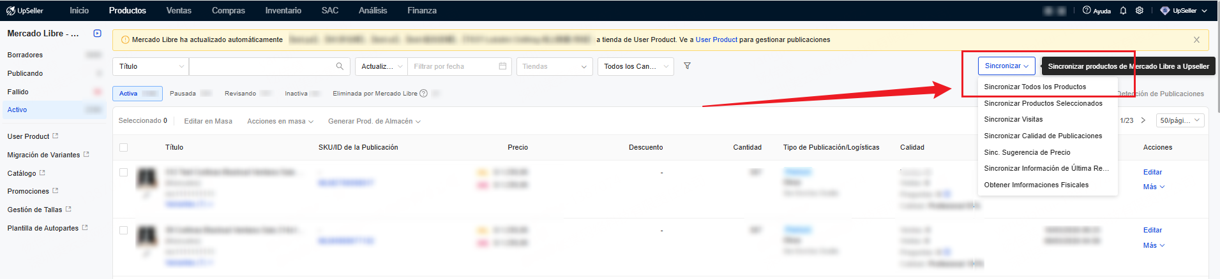Go to next page arrow
Image resolution: width=1220 pixels, height=279 pixels.
click(1143, 120)
